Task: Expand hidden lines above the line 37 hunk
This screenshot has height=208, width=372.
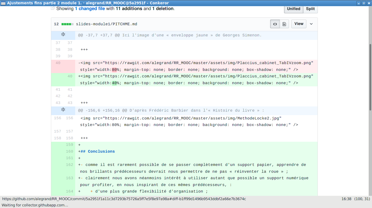Action: click(63, 34)
